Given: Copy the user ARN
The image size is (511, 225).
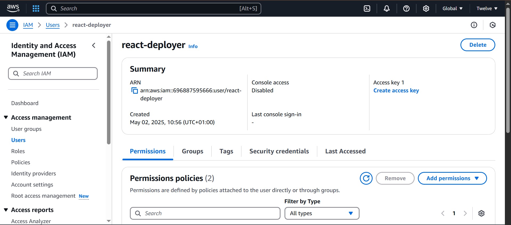Looking at the screenshot, I should click(x=135, y=90).
